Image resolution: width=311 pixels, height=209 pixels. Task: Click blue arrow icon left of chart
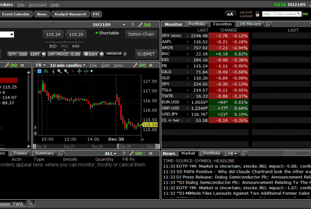click(35, 127)
